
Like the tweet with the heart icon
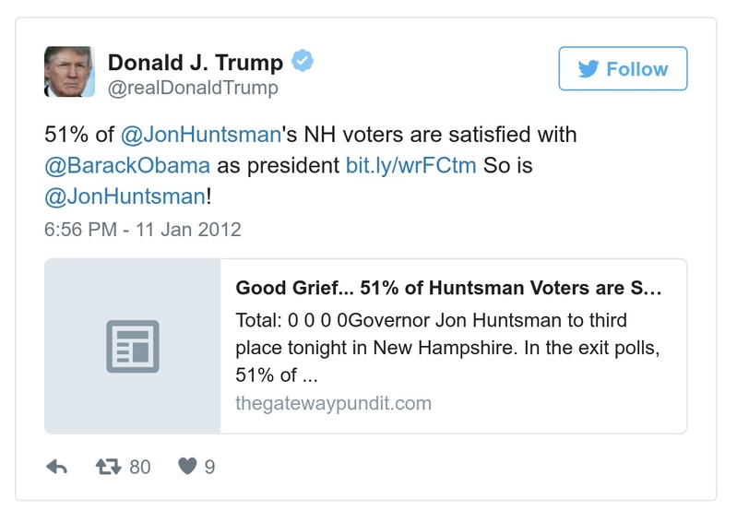tap(187, 467)
